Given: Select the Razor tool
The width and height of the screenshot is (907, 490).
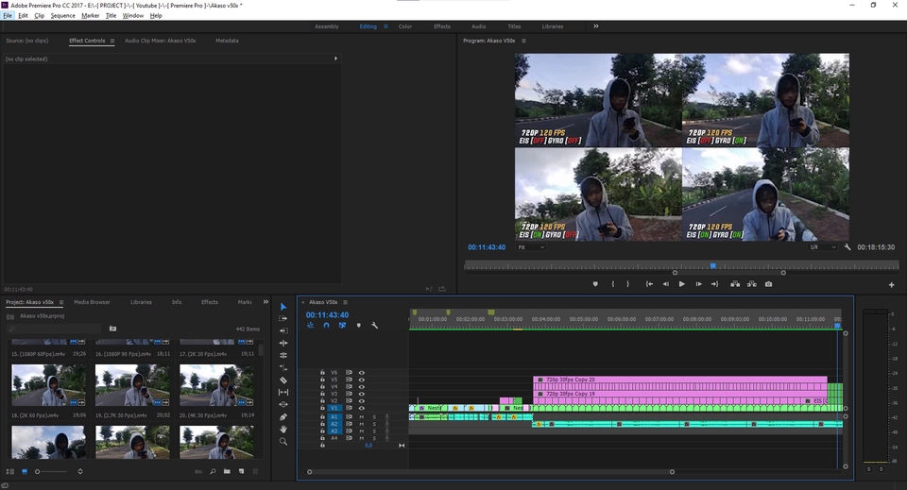Looking at the screenshot, I should click(x=283, y=380).
